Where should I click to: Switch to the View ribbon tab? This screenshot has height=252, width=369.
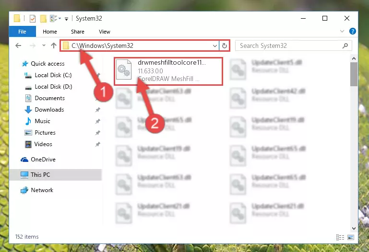click(x=105, y=32)
